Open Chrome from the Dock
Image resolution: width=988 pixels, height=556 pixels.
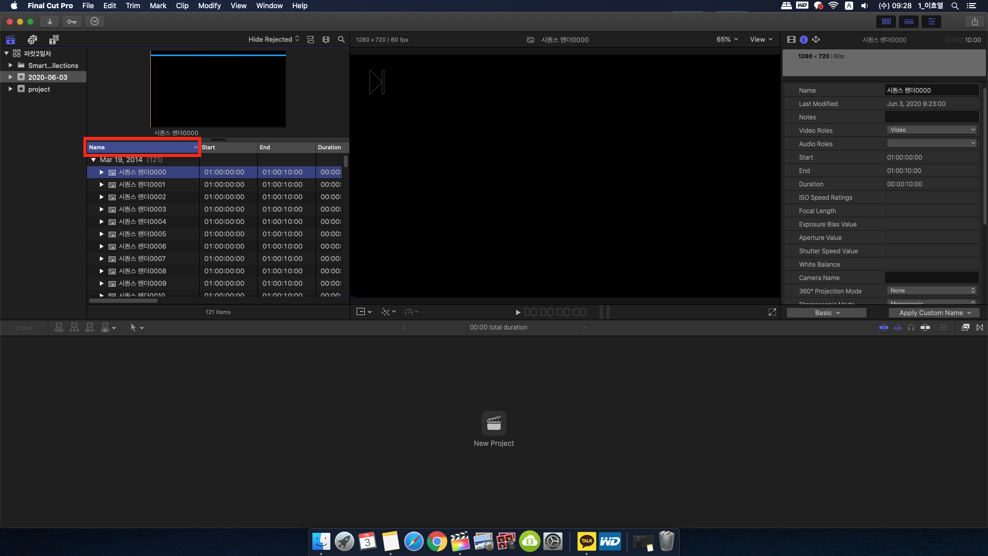pyautogui.click(x=437, y=542)
